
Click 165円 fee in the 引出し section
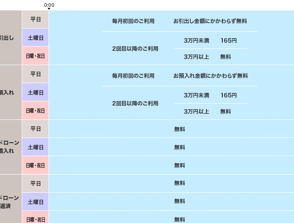click(x=229, y=41)
